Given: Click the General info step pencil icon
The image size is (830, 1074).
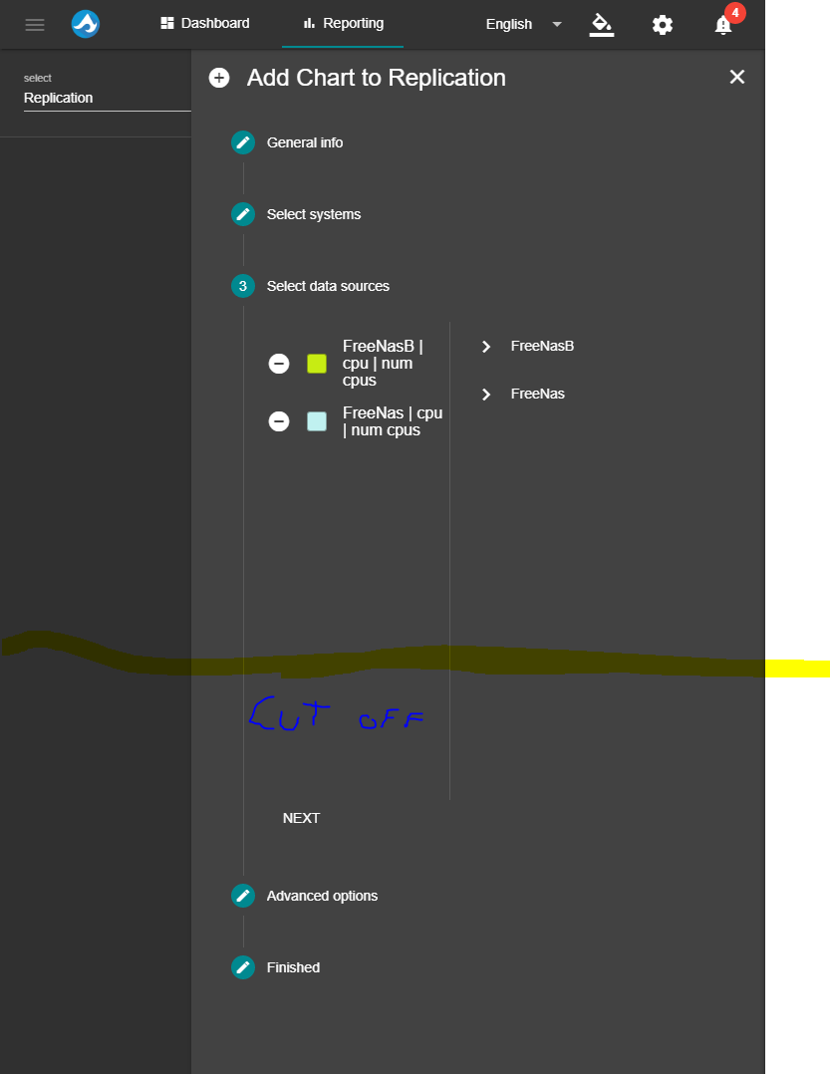Looking at the screenshot, I should click(x=243, y=142).
